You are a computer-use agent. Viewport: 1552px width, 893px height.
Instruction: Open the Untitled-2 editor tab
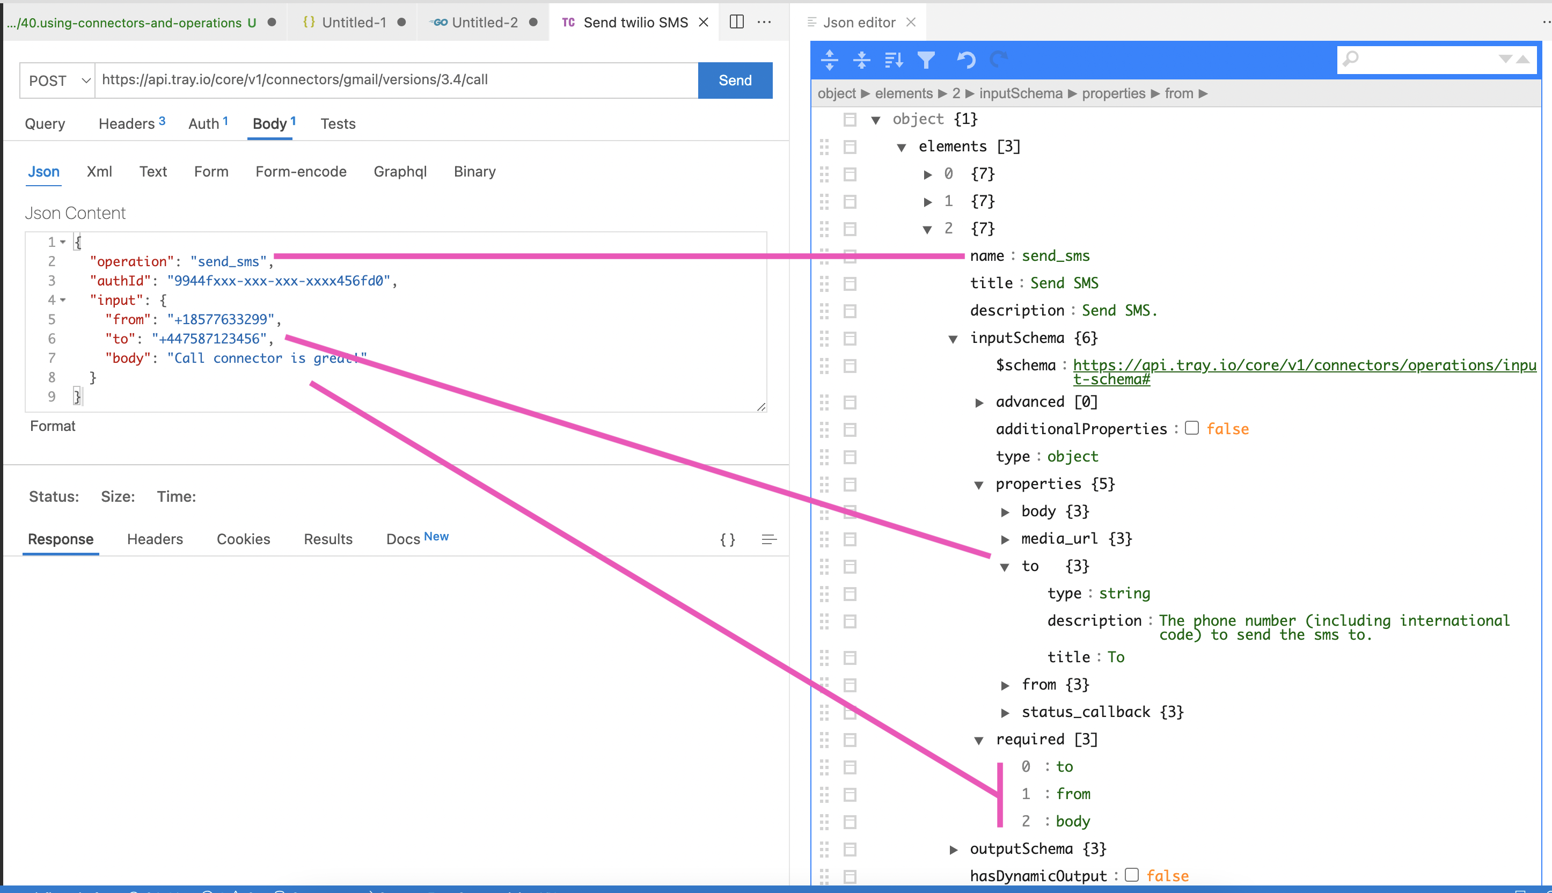484,22
